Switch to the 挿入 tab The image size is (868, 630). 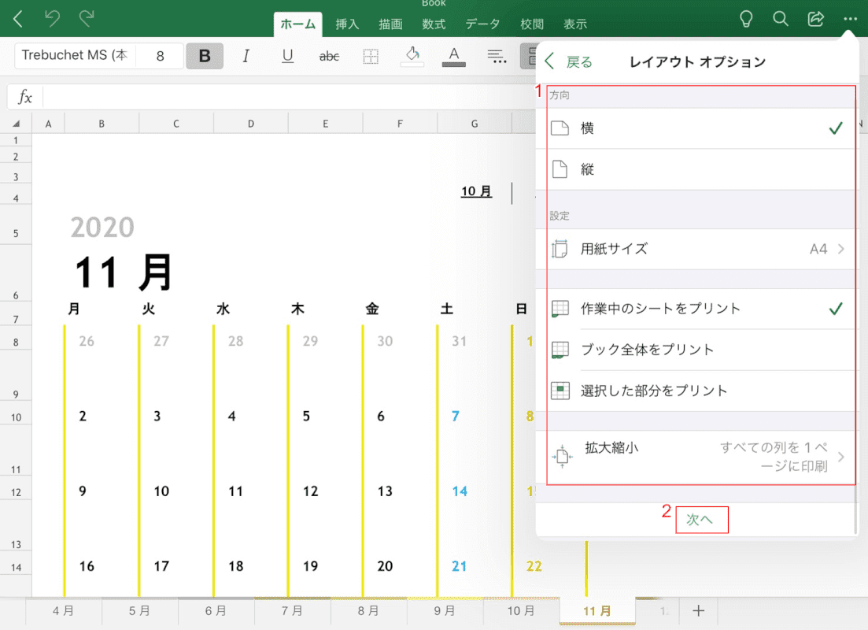348,24
